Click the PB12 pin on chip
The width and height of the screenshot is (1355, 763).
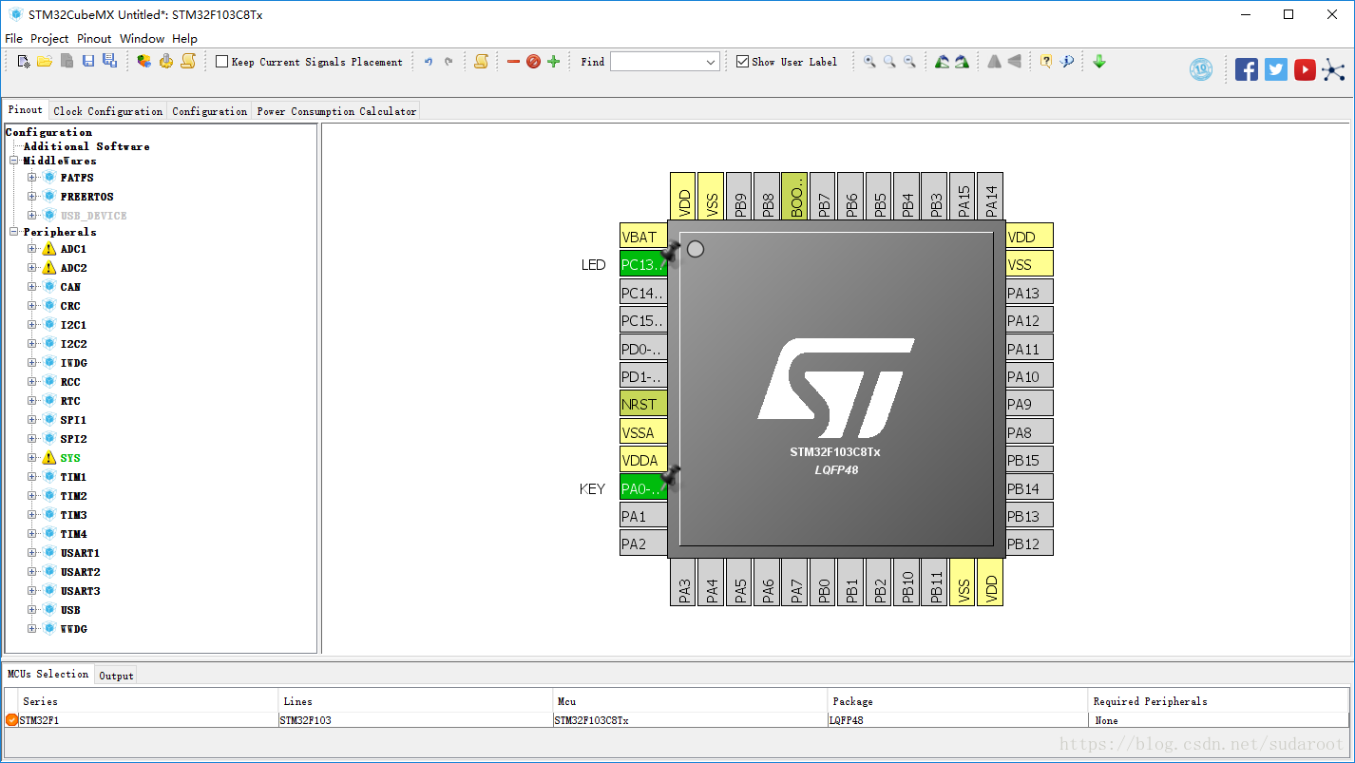click(x=1029, y=544)
